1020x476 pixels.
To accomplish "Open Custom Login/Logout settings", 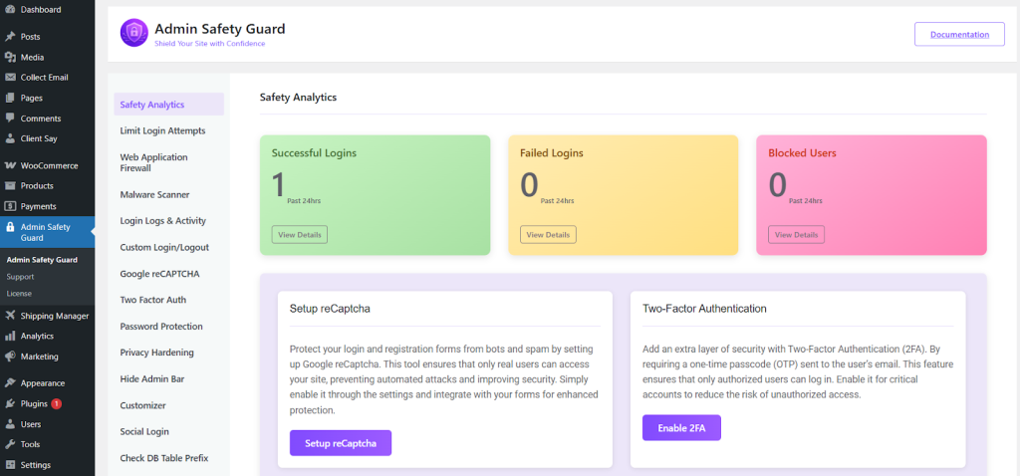I will click(164, 247).
